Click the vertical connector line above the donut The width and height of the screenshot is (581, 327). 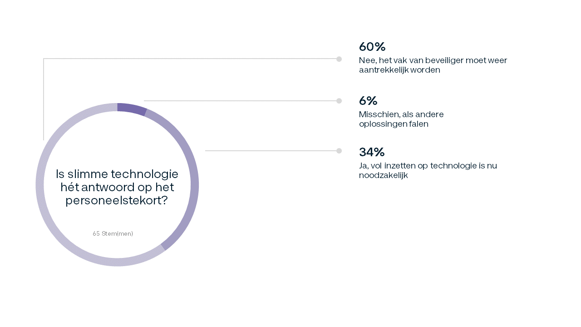pos(44,99)
